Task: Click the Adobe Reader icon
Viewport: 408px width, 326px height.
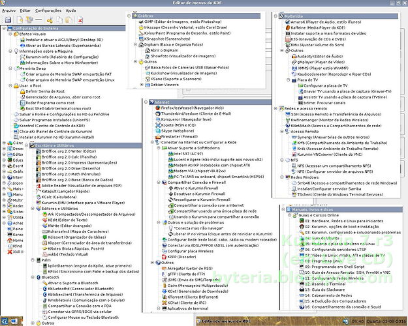Action: coord(39,186)
